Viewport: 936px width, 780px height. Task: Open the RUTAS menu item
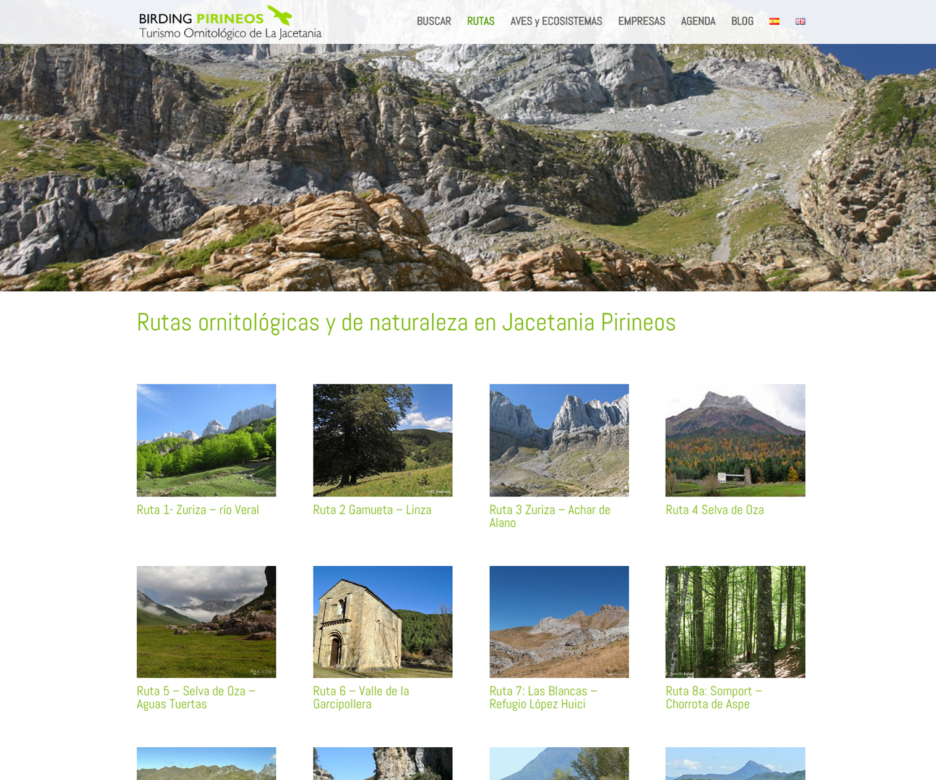point(481,21)
